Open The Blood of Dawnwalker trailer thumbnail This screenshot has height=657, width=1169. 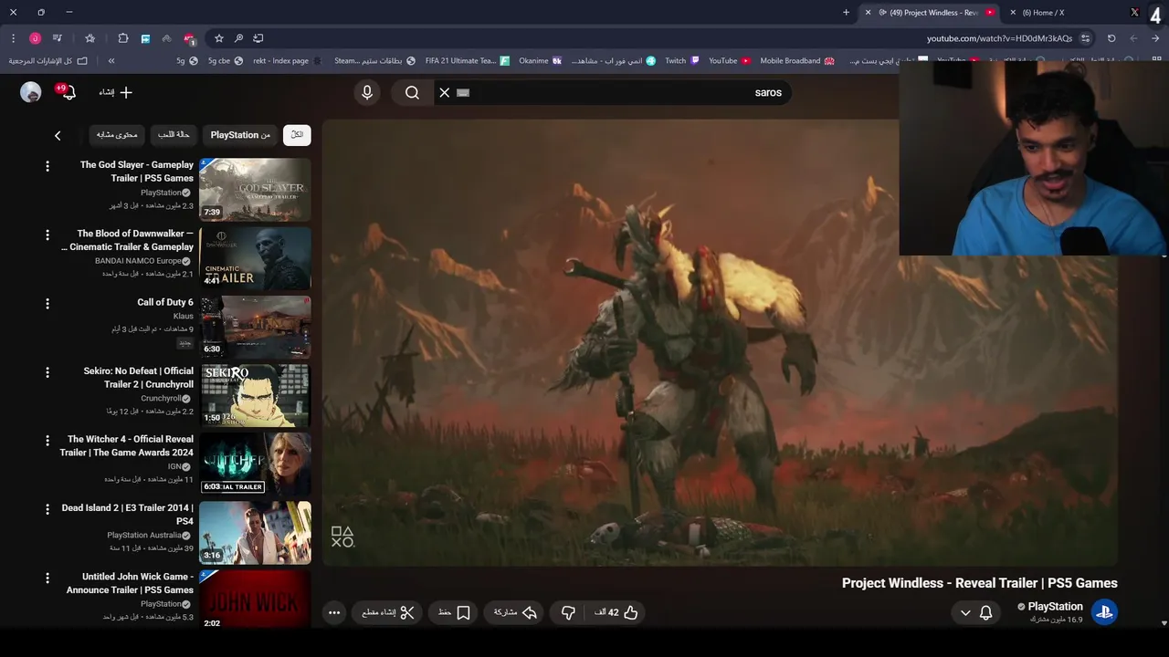click(255, 258)
